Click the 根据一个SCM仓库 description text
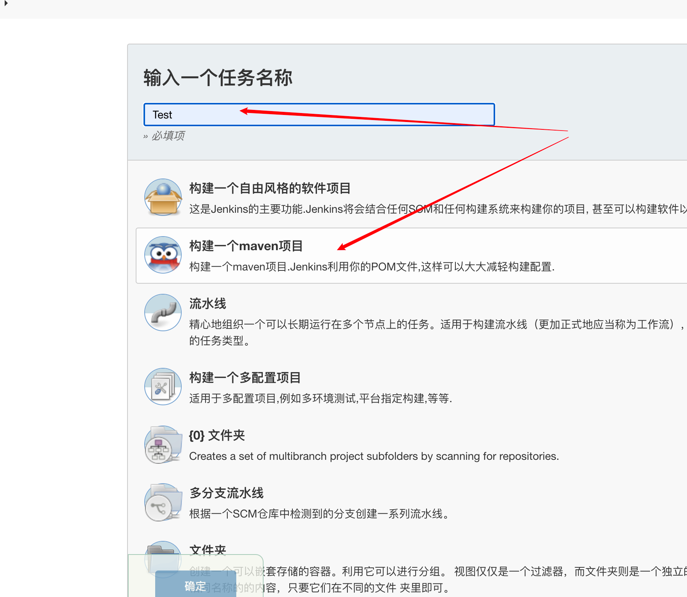The height and width of the screenshot is (597, 687). click(x=319, y=514)
